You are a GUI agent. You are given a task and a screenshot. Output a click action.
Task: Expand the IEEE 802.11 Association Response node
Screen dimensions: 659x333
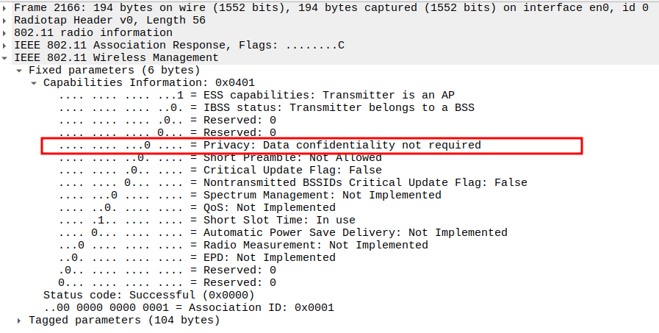click(x=7, y=46)
